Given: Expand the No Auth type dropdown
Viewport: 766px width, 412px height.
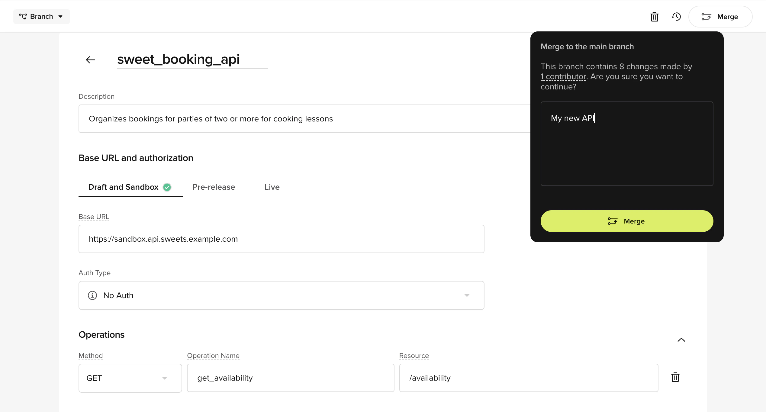Looking at the screenshot, I should [467, 295].
